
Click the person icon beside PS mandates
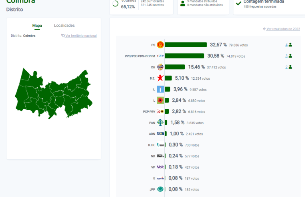(x=291, y=45)
